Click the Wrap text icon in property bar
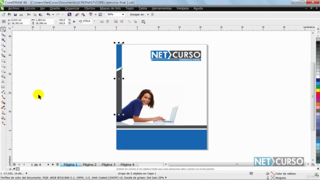The image size is (320, 180). pyautogui.click(x=143, y=21)
